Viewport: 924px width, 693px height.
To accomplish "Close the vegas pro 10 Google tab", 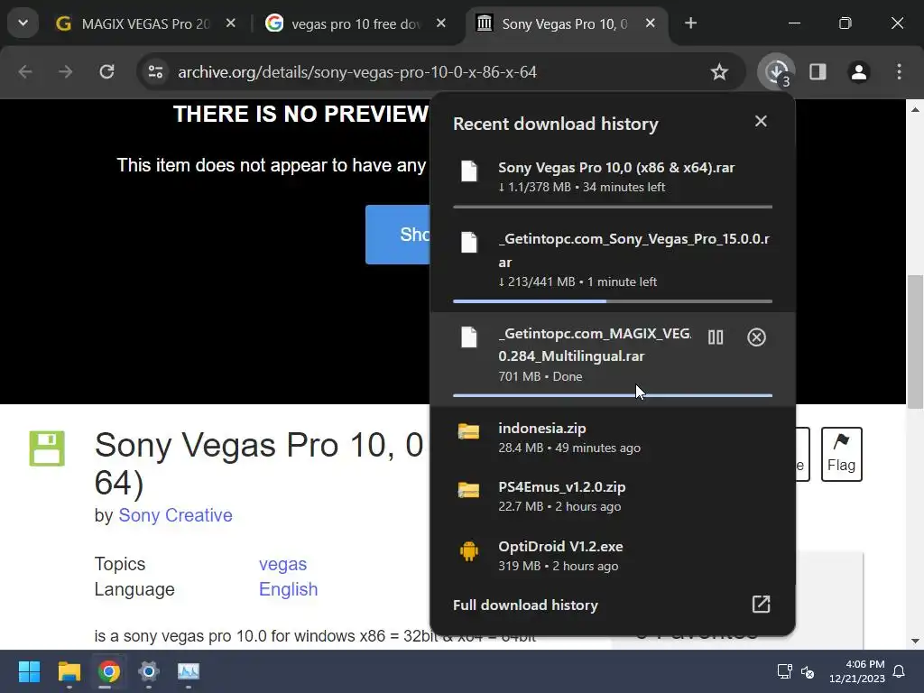I will click(440, 23).
